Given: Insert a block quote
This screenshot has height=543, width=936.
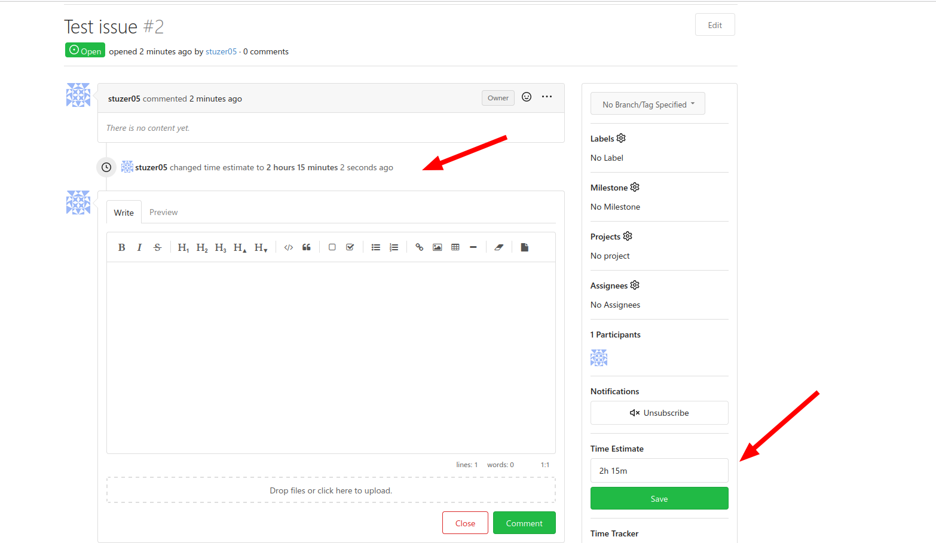Looking at the screenshot, I should 307,247.
